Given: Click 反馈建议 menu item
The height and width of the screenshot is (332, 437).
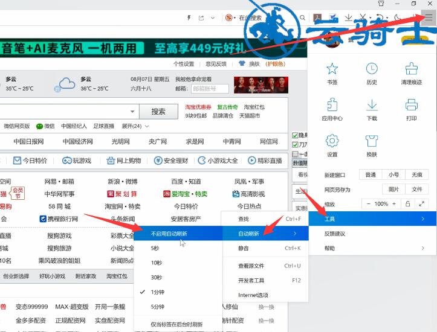Looking at the screenshot, I should point(372,234).
